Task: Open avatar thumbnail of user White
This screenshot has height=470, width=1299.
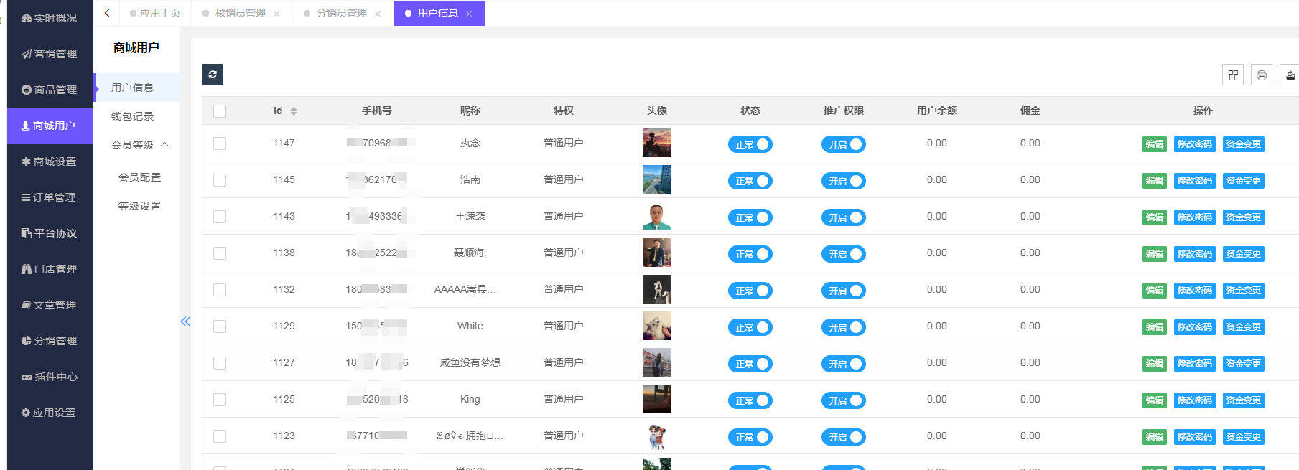Action: coord(657,326)
